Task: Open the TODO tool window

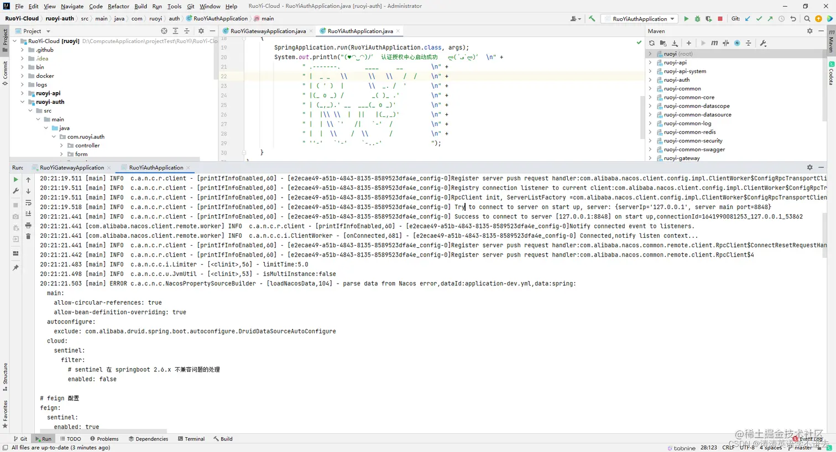Action: tap(70, 439)
